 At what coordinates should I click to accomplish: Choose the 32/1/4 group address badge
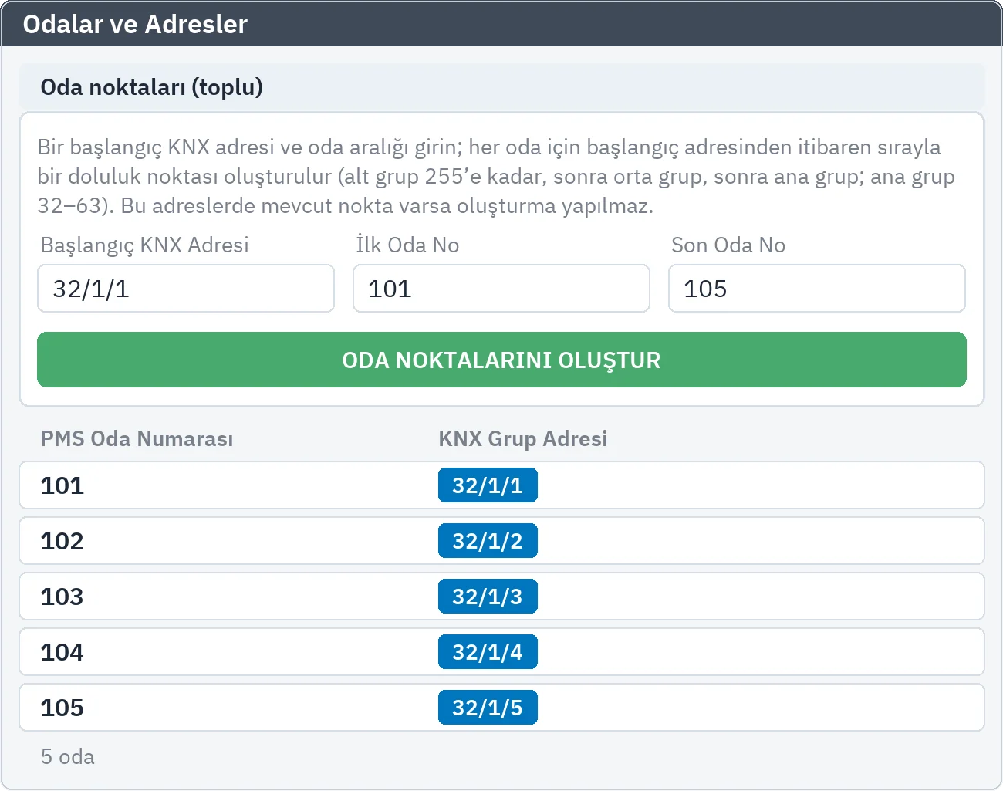[488, 652]
